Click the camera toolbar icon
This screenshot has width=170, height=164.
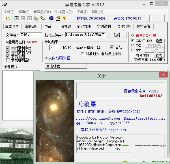(x=36, y=18)
